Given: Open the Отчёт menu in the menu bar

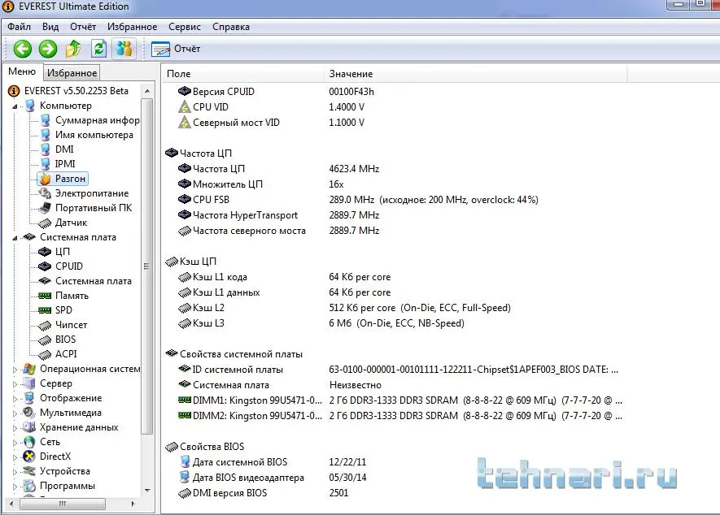Looking at the screenshot, I should (83, 27).
